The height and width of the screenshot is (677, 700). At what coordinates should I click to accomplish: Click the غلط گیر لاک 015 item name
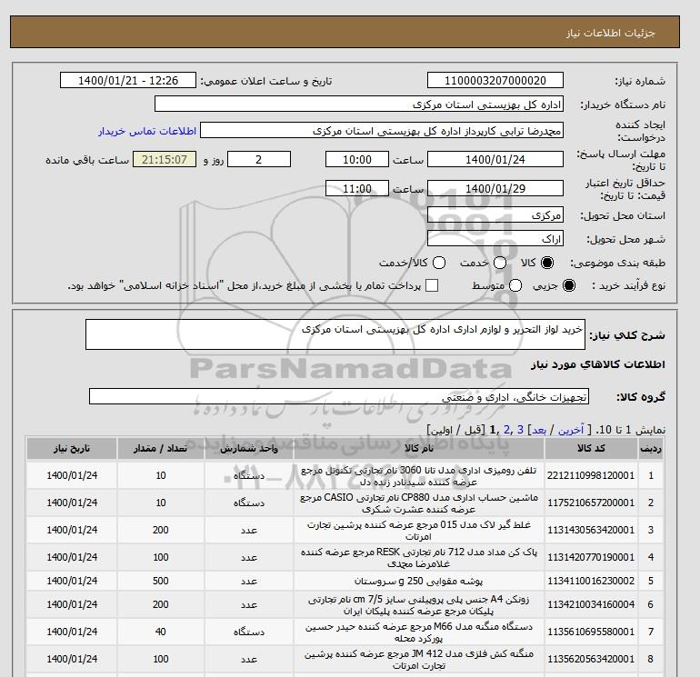click(x=419, y=530)
